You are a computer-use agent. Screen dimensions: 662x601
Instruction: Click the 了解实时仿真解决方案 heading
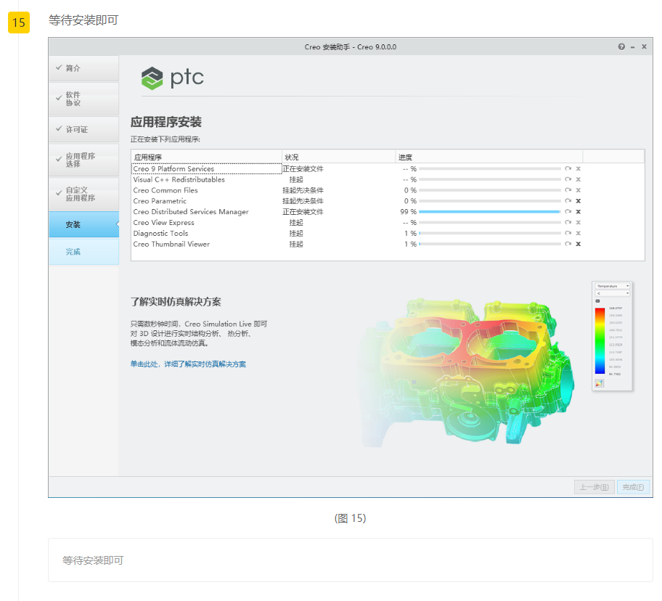(x=176, y=302)
